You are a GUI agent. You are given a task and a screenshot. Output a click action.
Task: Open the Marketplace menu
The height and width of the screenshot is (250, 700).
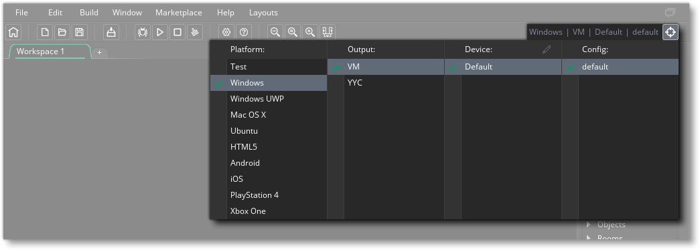(x=179, y=13)
